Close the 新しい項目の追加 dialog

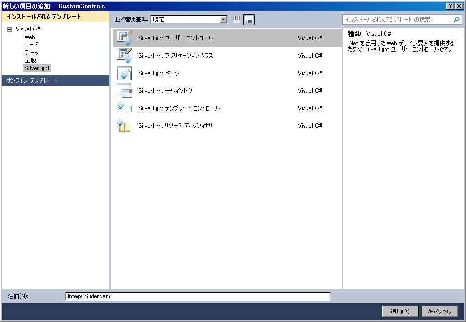459,6
